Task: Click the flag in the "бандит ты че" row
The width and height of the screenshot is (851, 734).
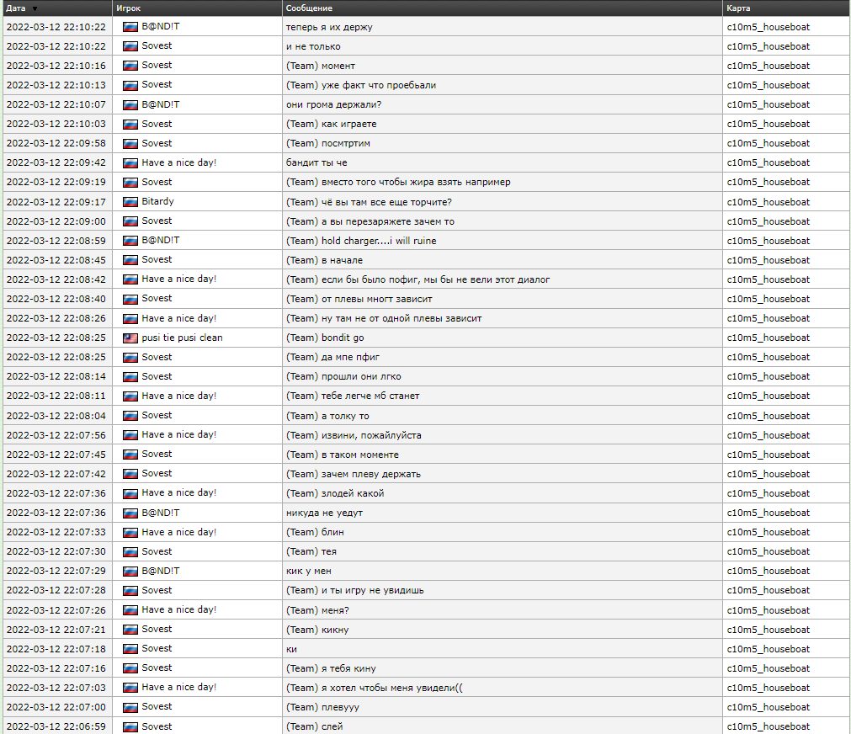Action: point(130,162)
